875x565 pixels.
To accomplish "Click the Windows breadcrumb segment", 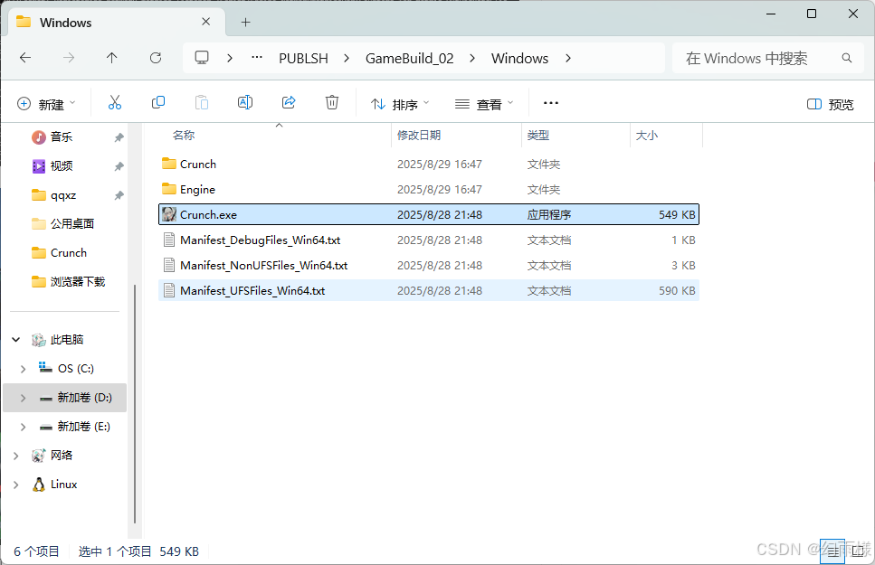I will 519,58.
